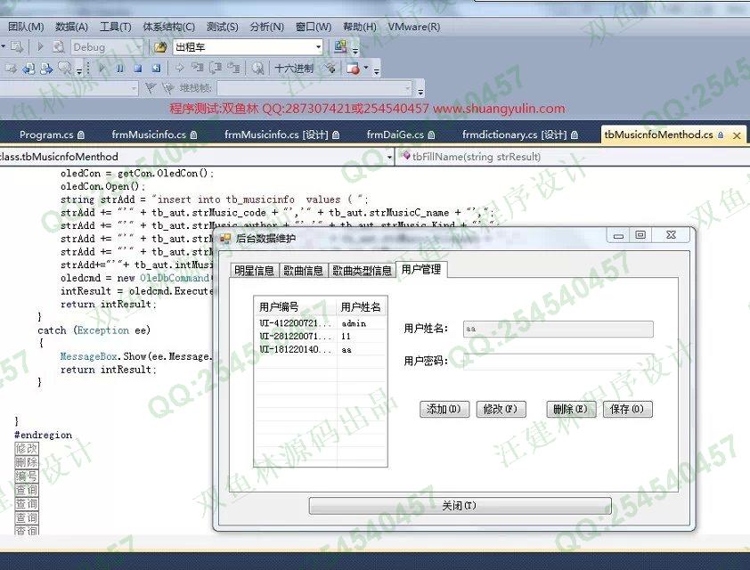
Task: Open the 体系结构(C) menu
Action: pos(169,27)
